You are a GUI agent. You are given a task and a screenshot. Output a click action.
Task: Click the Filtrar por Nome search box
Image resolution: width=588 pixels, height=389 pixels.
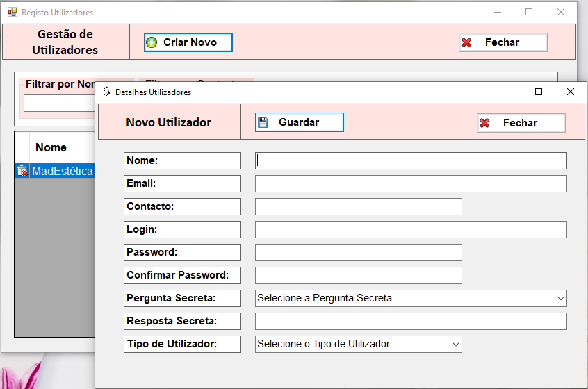click(x=59, y=104)
